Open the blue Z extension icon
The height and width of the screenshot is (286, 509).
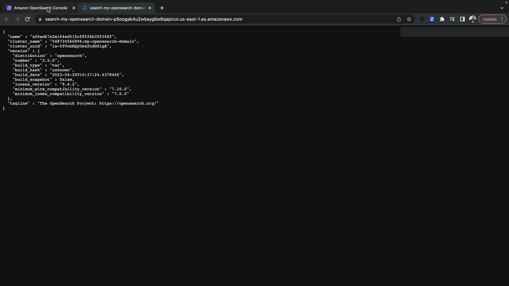point(432,19)
